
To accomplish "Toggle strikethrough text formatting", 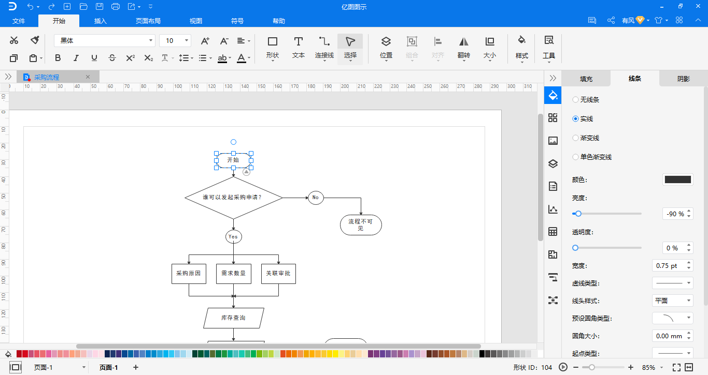I will pos(112,58).
